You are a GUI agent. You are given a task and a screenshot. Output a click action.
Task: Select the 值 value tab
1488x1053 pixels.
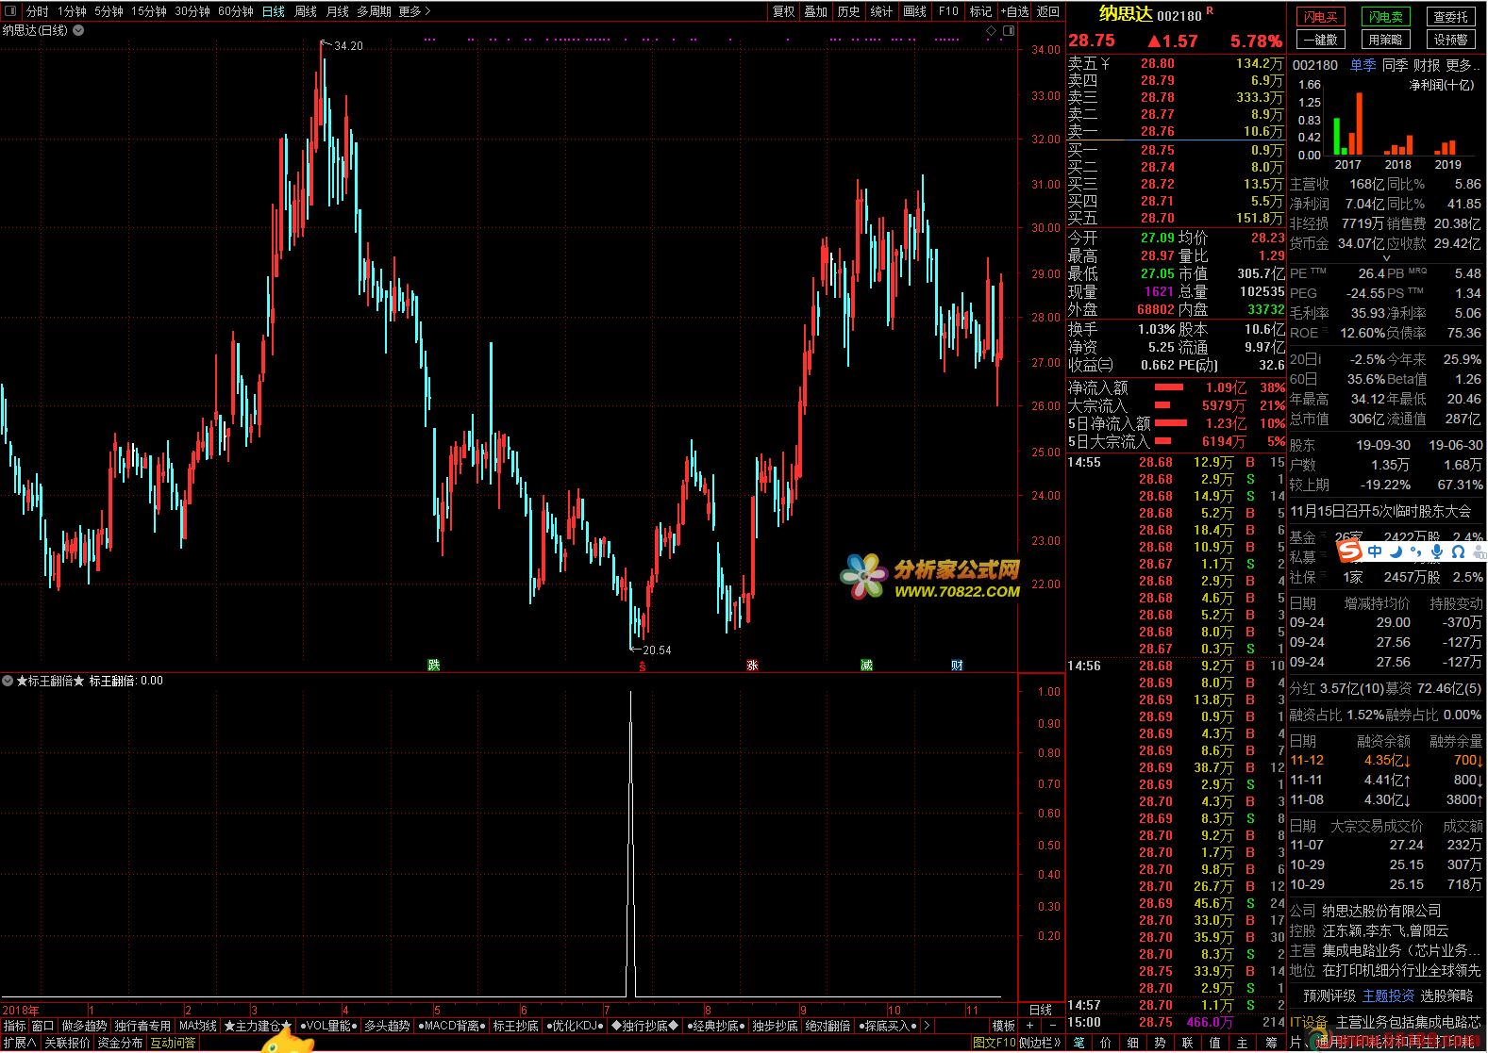point(1215,1043)
